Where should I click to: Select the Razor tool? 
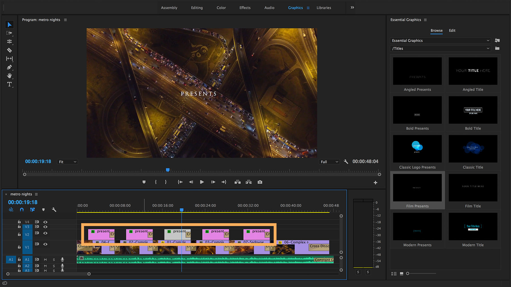pyautogui.click(x=9, y=50)
